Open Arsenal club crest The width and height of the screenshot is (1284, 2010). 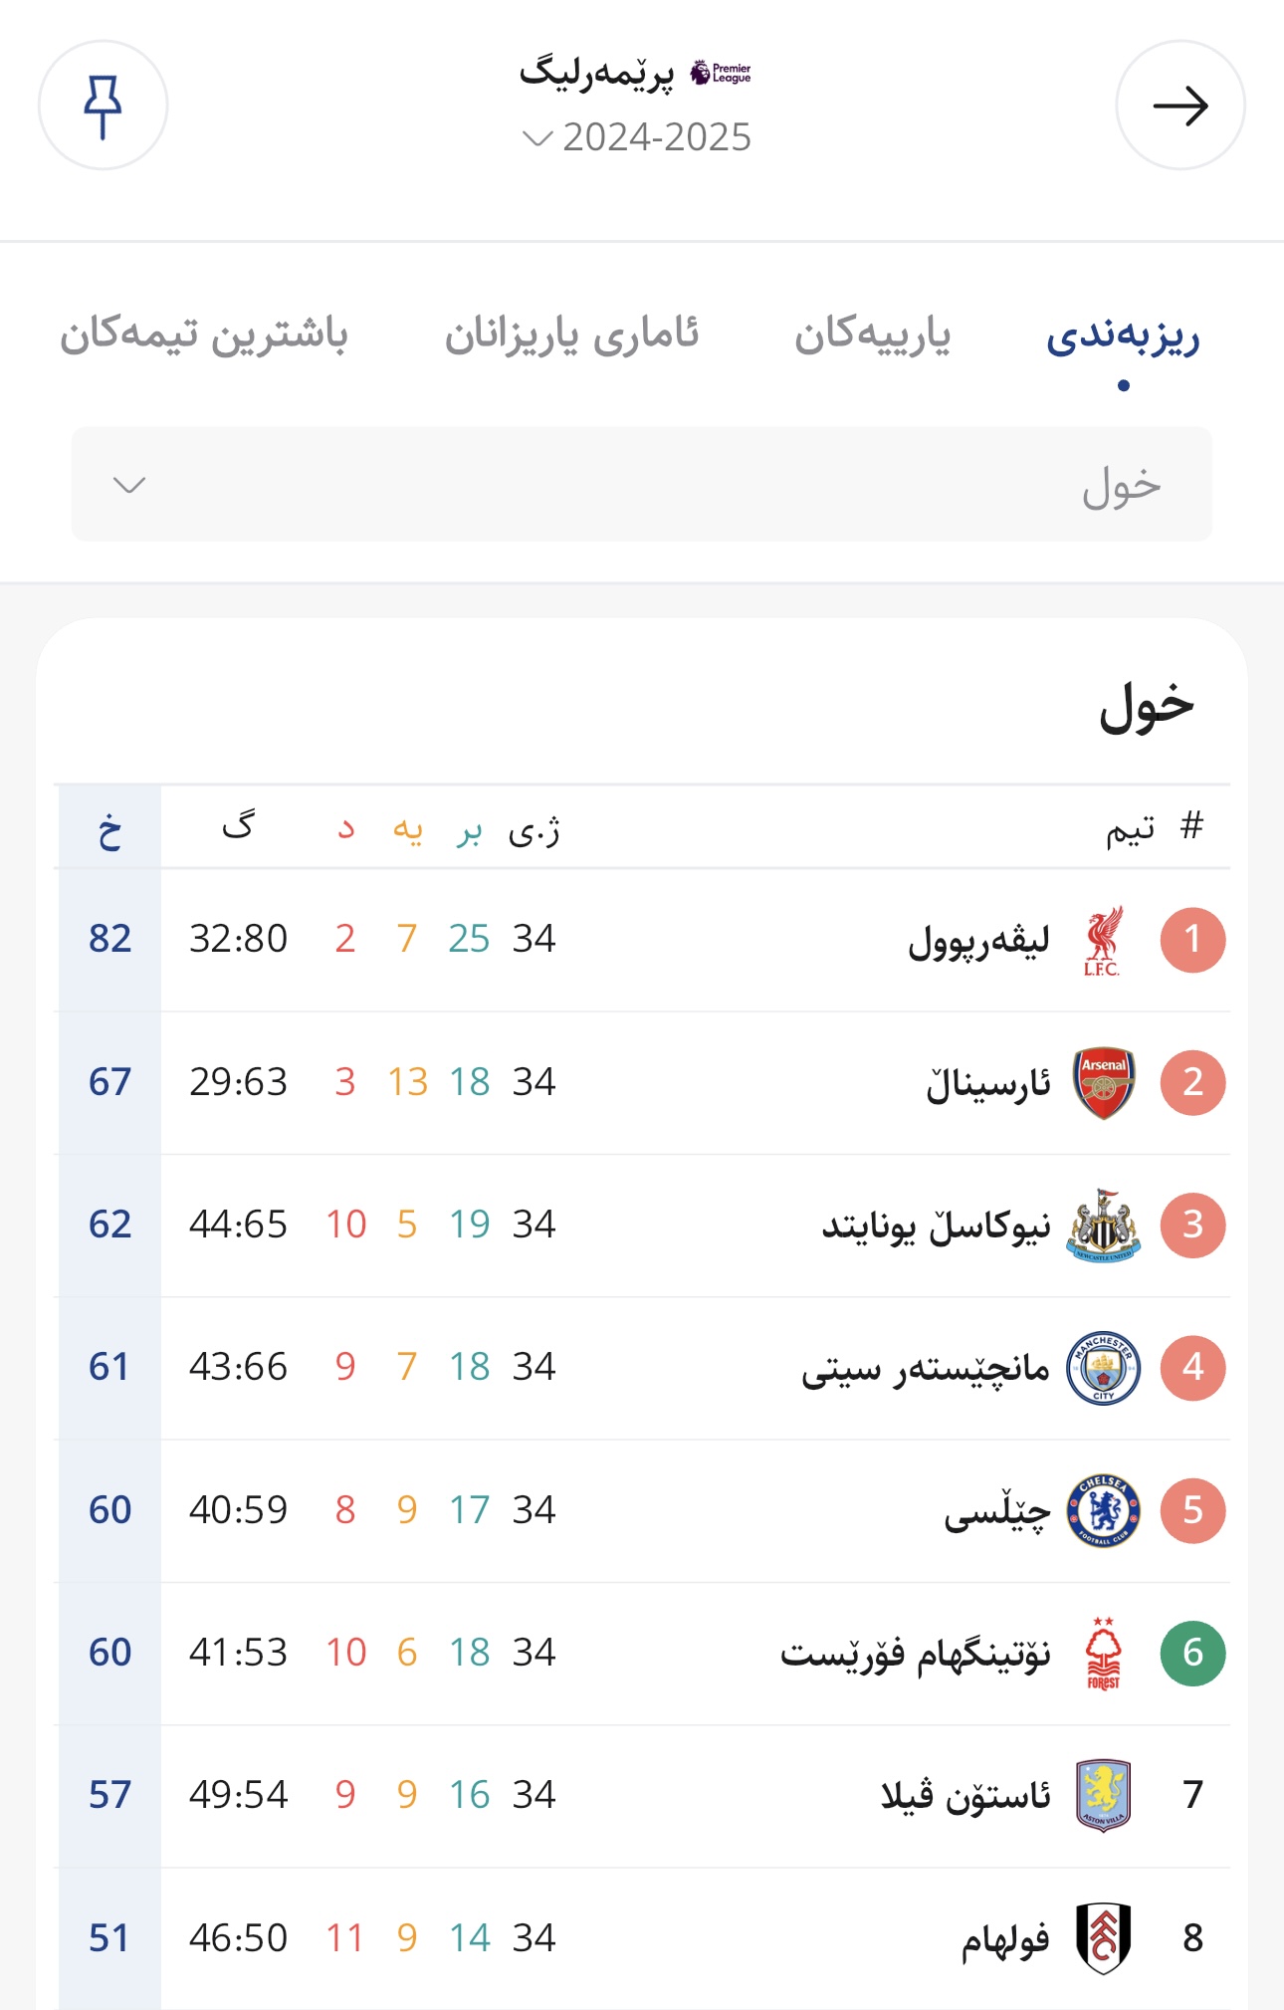coord(1104,1083)
